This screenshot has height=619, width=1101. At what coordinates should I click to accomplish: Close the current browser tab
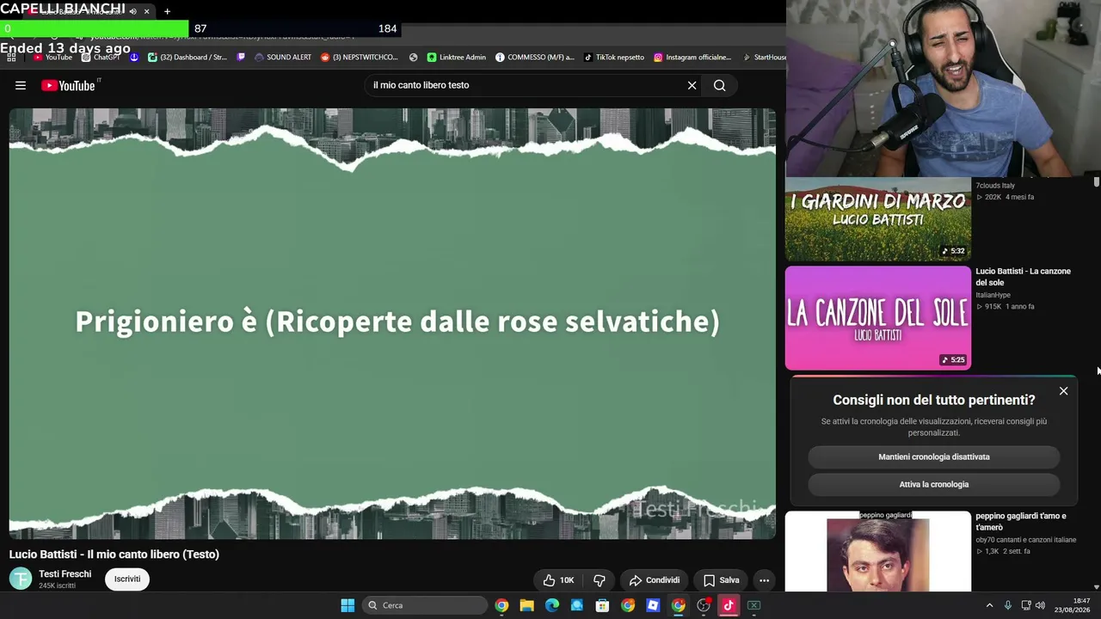point(146,11)
